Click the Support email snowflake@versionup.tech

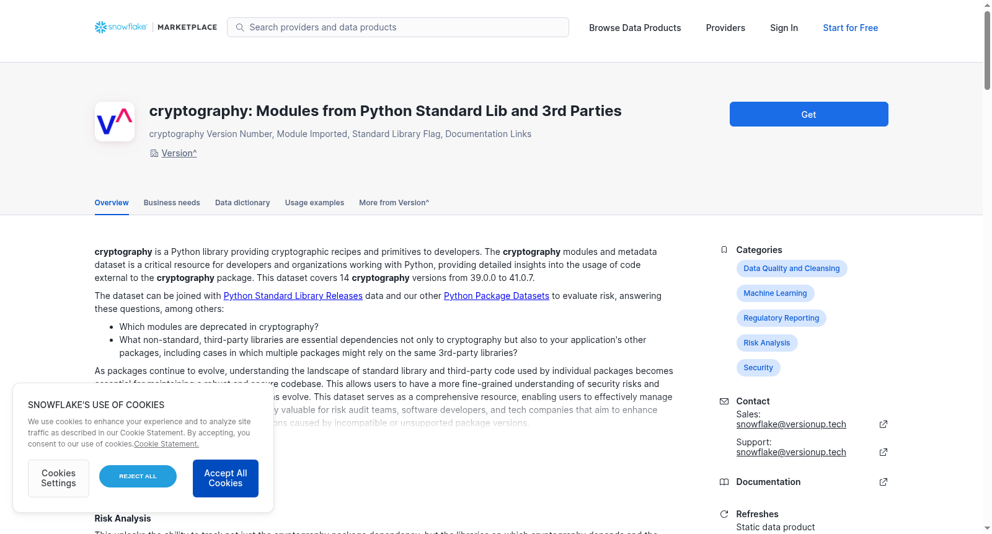pos(791,452)
